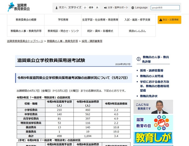Open breadcrumb 採用・講師募集等
The width and height of the screenshot is (189, 146).
pyautogui.click(x=92, y=41)
